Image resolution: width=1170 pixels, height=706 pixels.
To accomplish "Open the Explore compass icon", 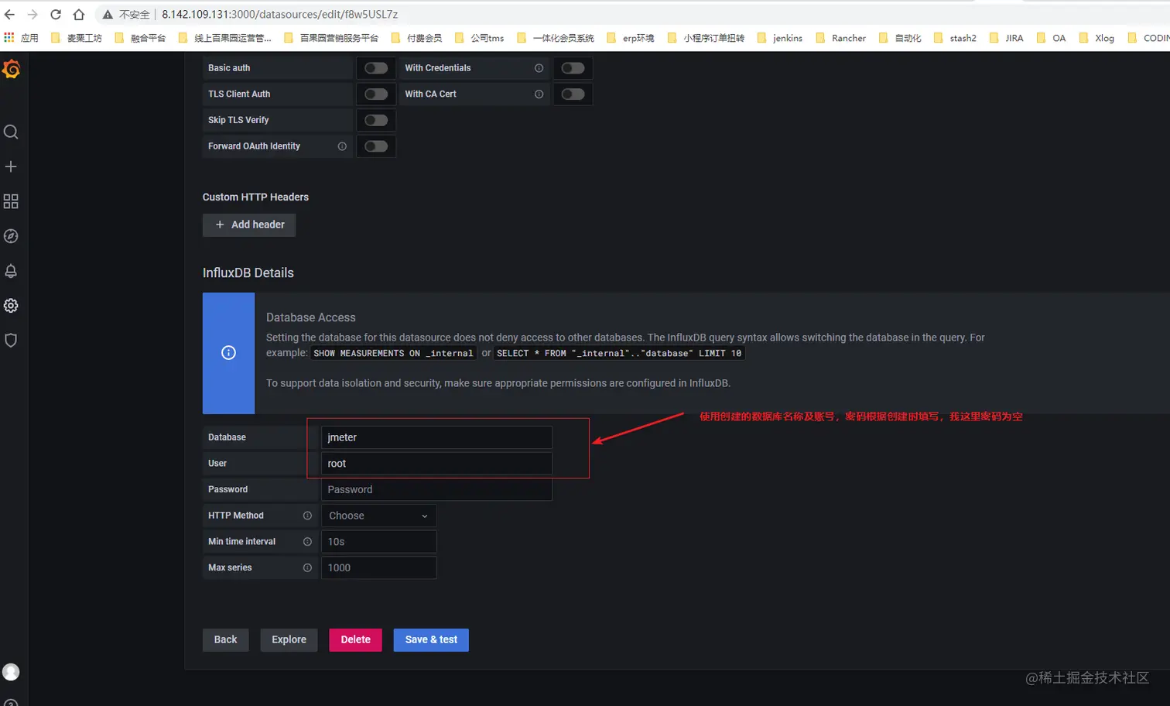I will tap(12, 236).
